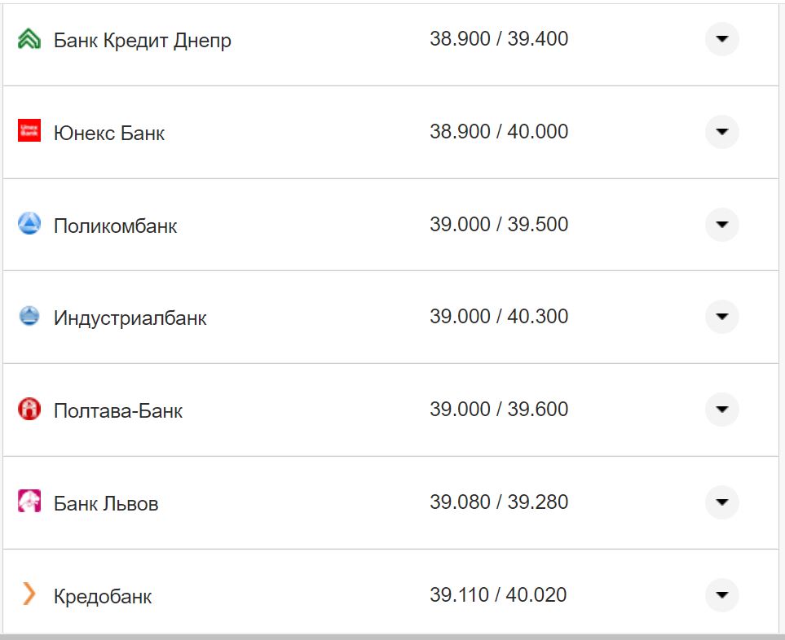Screen dimensions: 785x640
Task: Expand the Юнекс Банк rates dropdown
Action: point(721,132)
